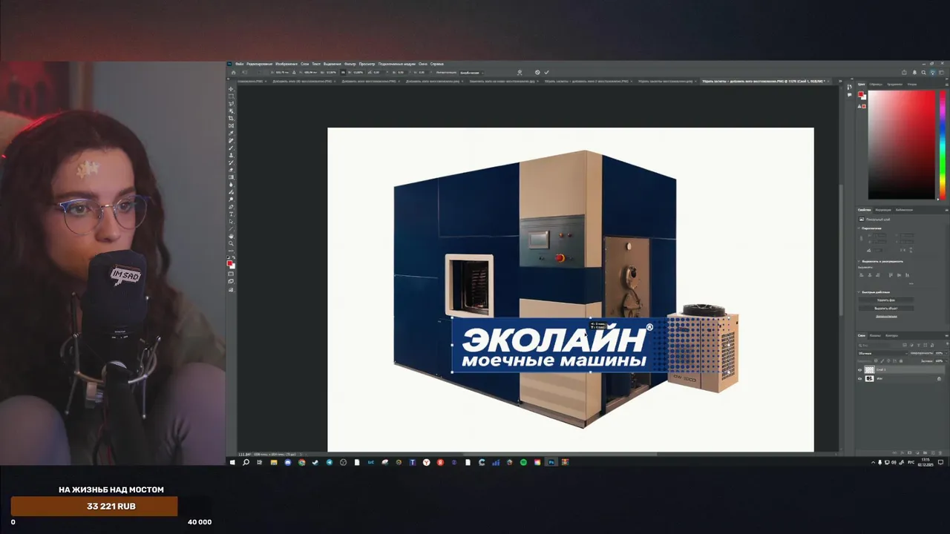Show hidden icons arrow in the system tray
950x534 pixels.
point(873,462)
